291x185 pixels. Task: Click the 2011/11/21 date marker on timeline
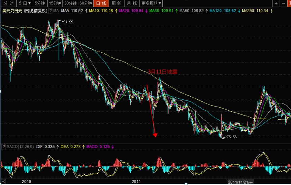(x=241, y=181)
